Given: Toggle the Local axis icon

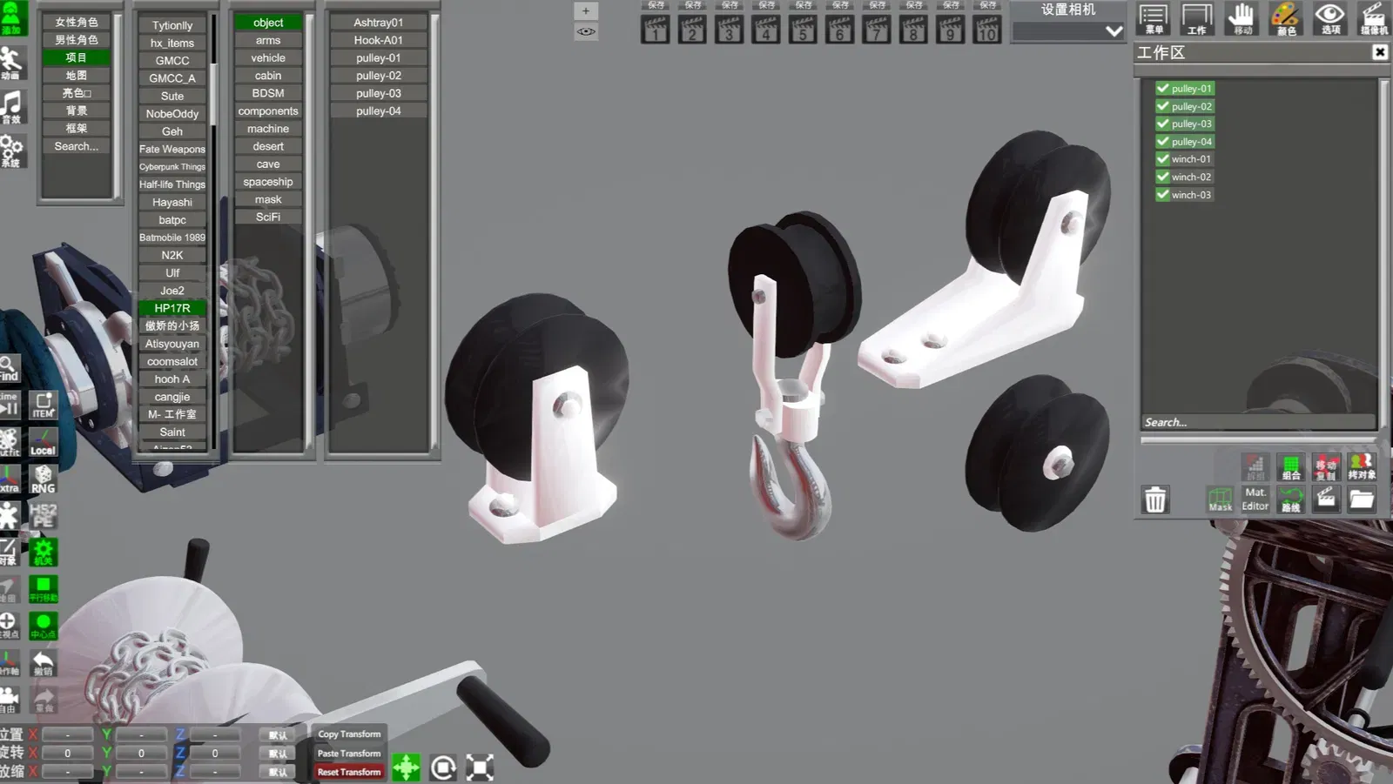Looking at the screenshot, I should [43, 442].
